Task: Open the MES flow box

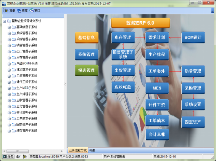Action: point(157,88)
